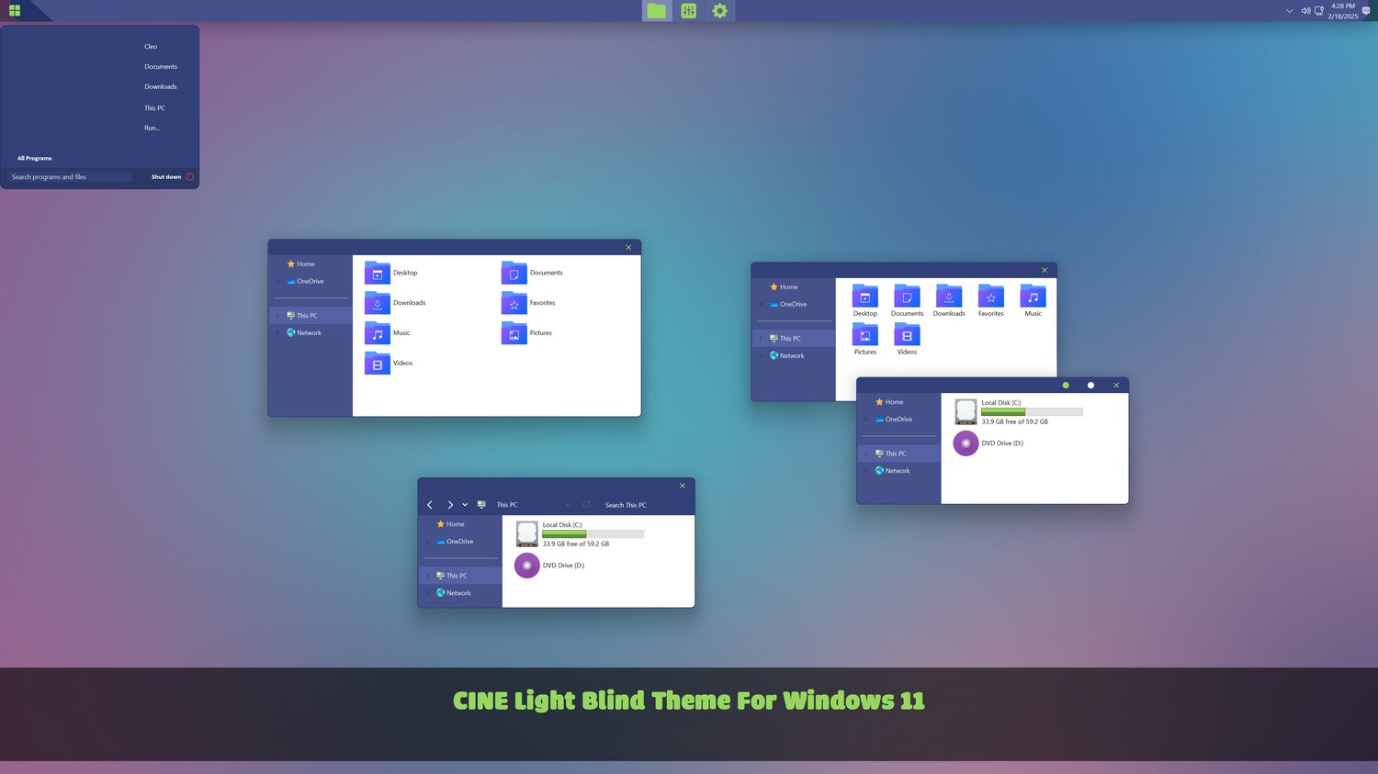1378x774 pixels.
Task: Select This PC label in the large-icon folders window sidebar
Action: pos(790,339)
